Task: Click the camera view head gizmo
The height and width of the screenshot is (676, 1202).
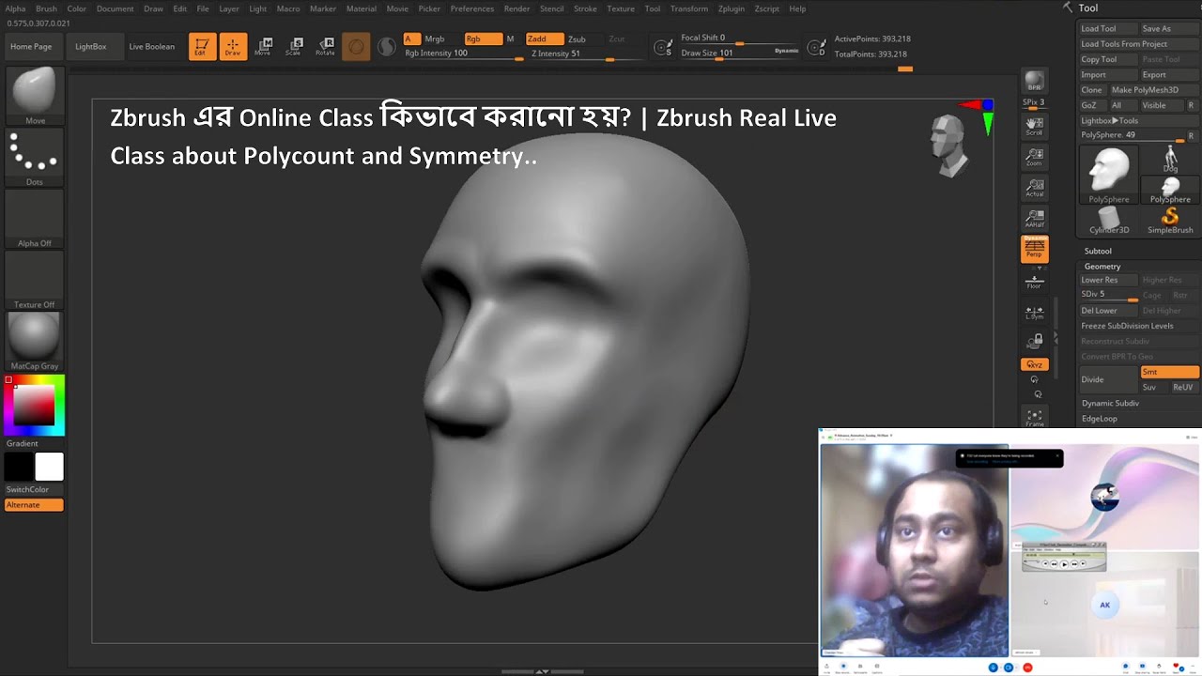Action: (x=948, y=146)
